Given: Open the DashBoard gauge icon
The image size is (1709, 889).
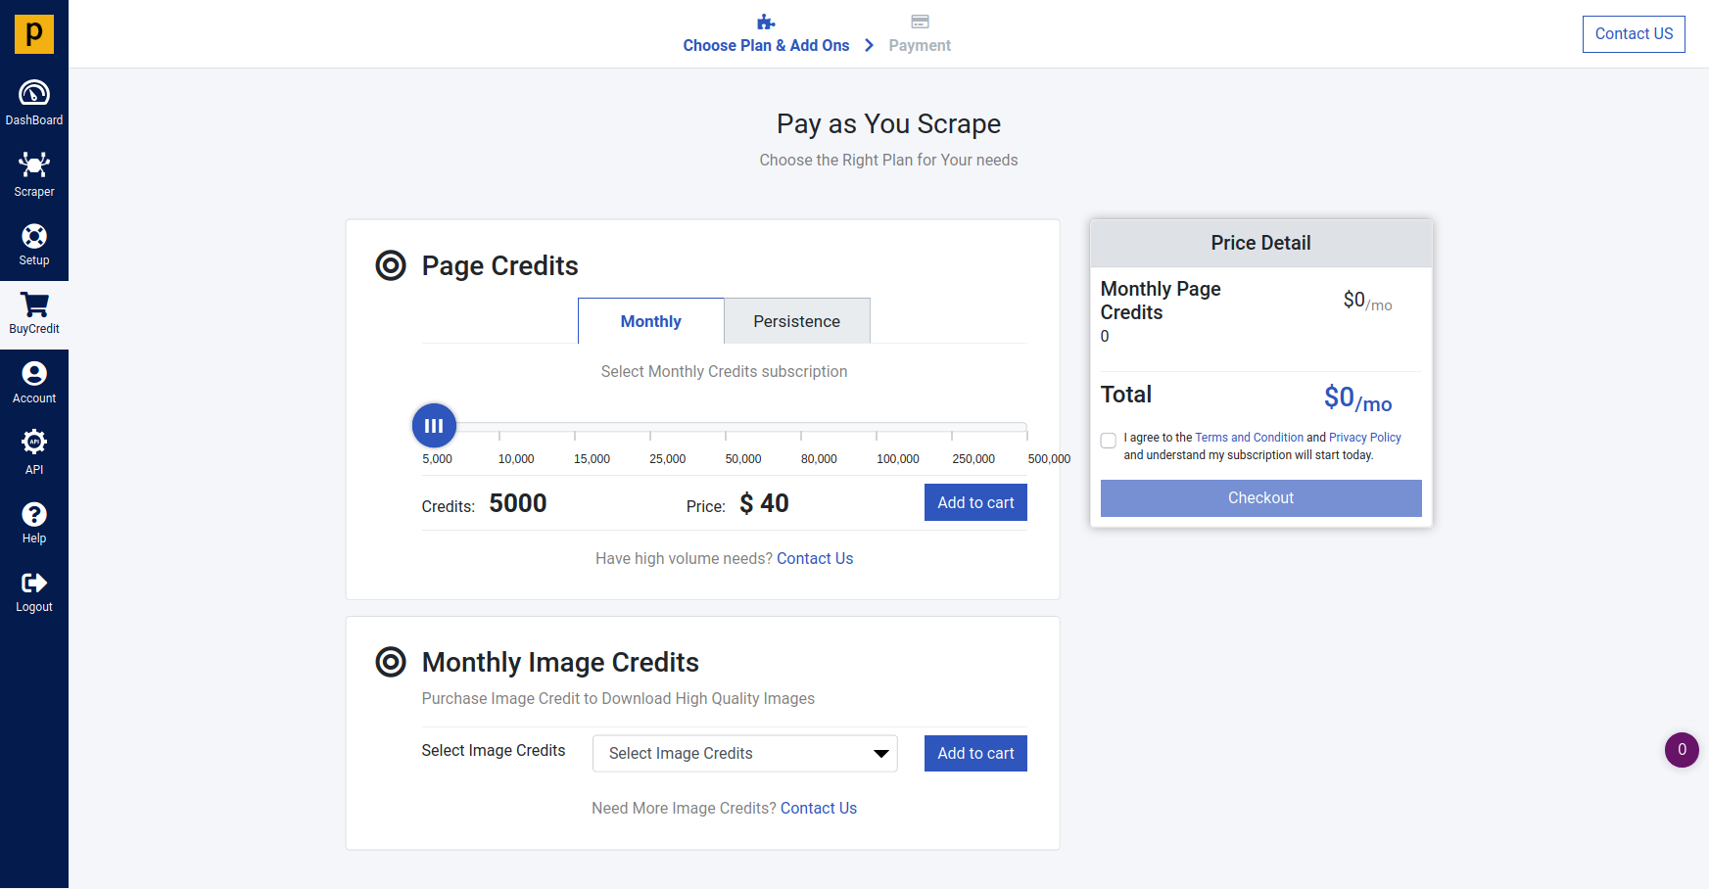Looking at the screenshot, I should 34,94.
